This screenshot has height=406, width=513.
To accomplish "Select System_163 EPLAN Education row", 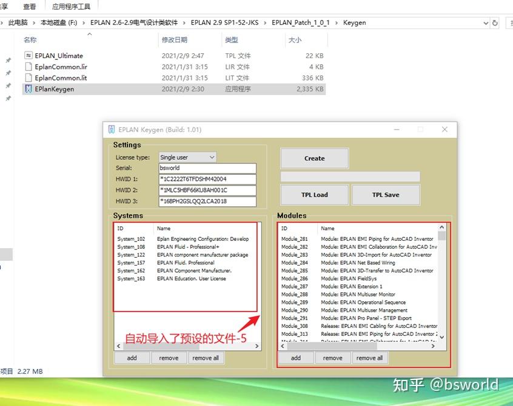I will (x=183, y=279).
